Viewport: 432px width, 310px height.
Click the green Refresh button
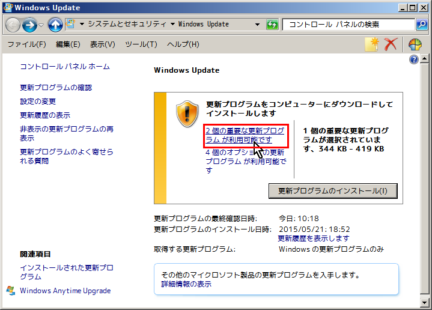pos(272,25)
